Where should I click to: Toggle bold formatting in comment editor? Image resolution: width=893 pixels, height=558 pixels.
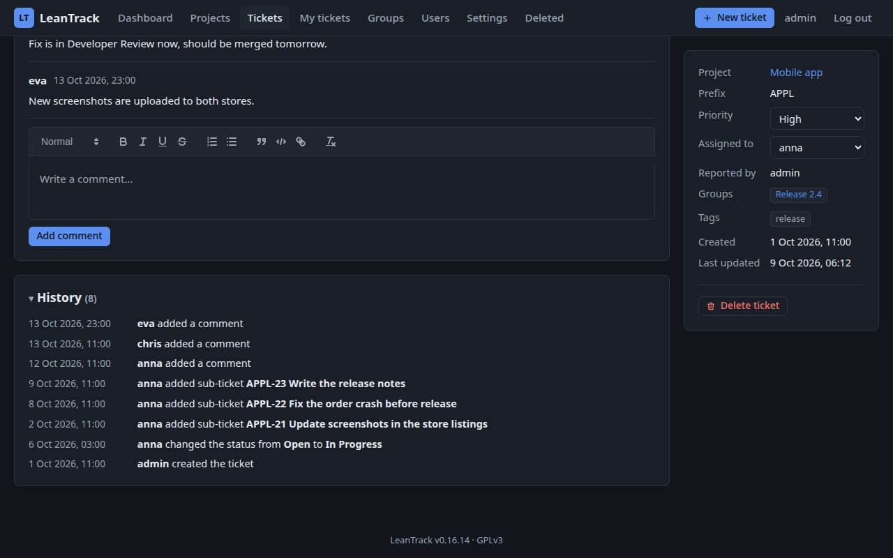pyautogui.click(x=123, y=142)
